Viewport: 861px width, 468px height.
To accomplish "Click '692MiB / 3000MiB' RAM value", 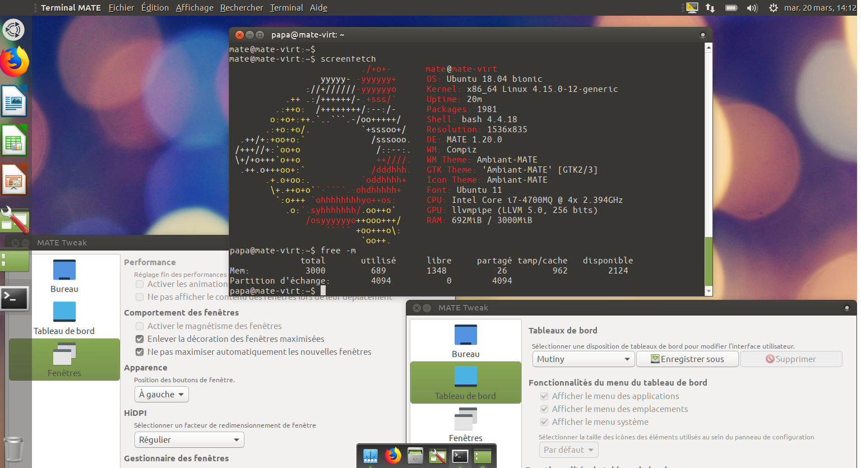I will pyautogui.click(x=492, y=220).
